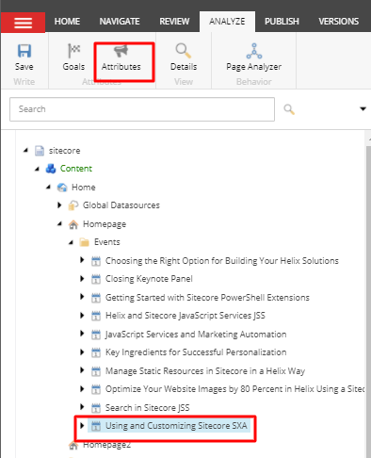This screenshot has height=458, width=371.
Task: Select the sitecore root label
Action: (64, 151)
